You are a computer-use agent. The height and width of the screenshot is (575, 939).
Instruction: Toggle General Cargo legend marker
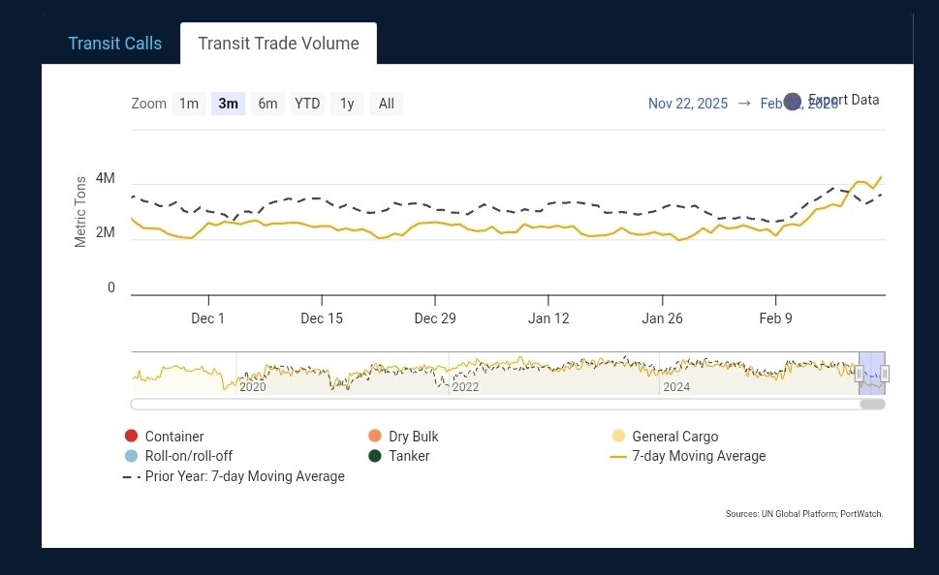tap(618, 436)
